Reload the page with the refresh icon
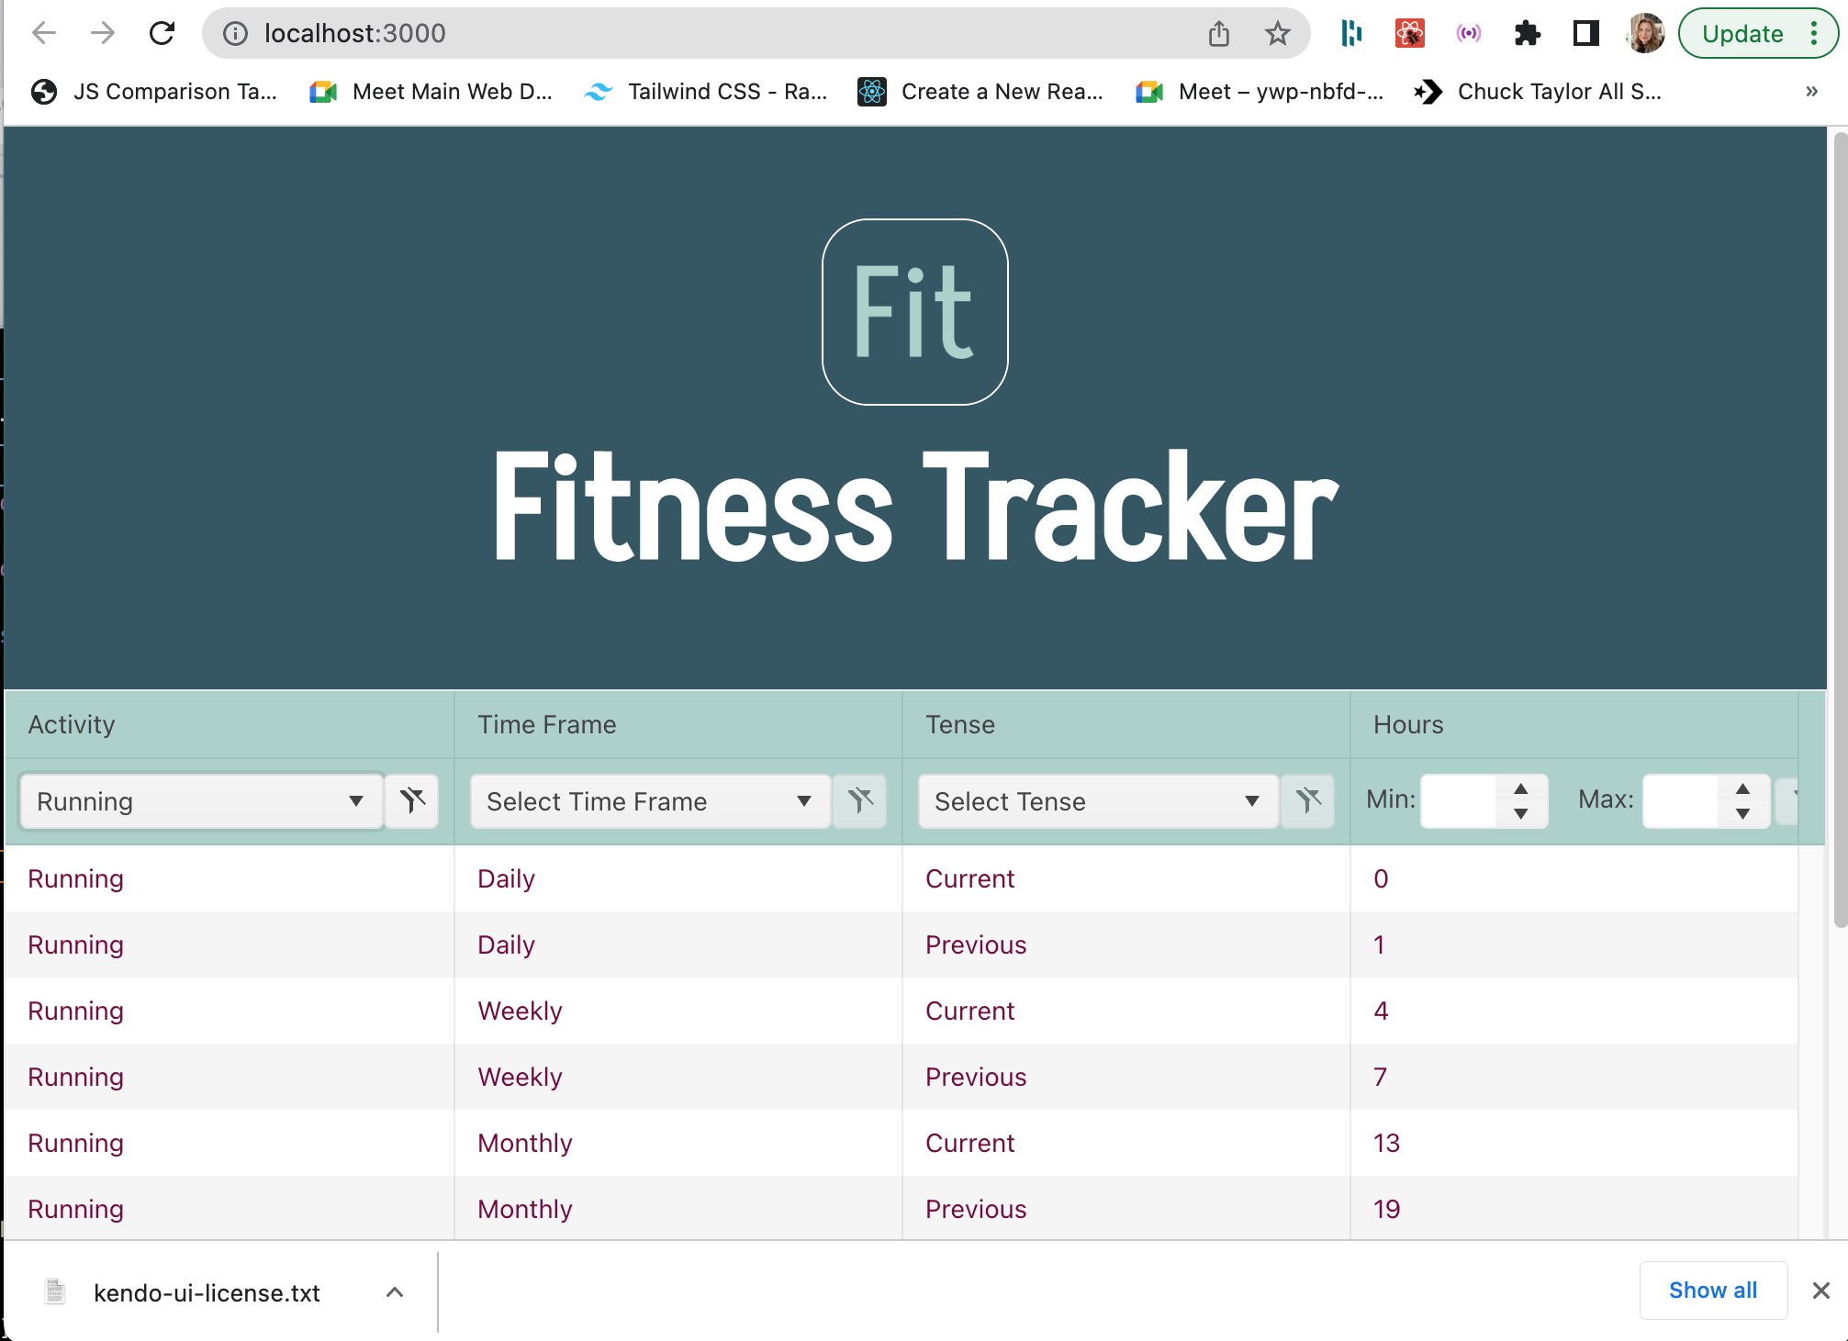 pos(162,34)
